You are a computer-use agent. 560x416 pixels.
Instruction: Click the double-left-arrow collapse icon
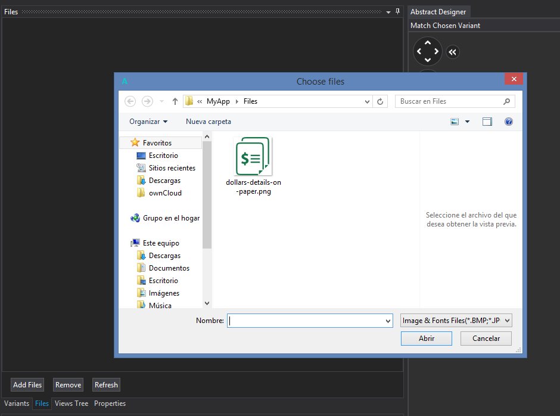pos(453,52)
